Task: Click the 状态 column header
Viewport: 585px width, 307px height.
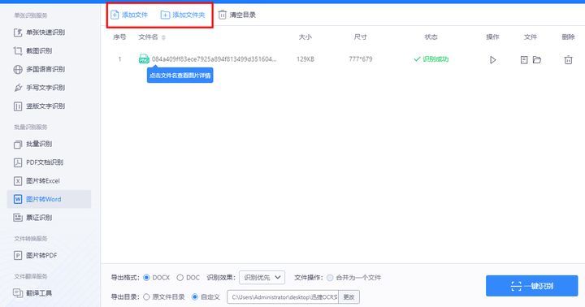Action: pyautogui.click(x=431, y=37)
